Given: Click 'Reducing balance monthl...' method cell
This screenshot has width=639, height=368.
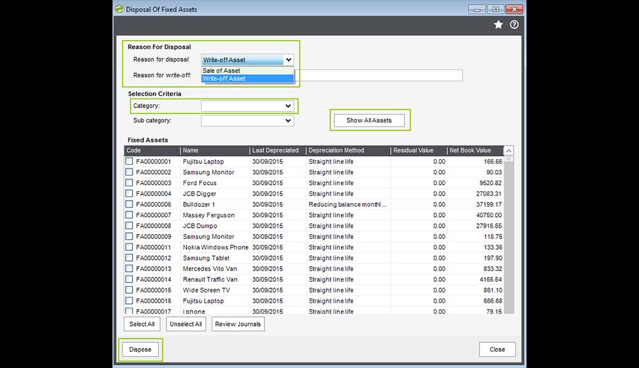Looking at the screenshot, I should pyautogui.click(x=347, y=204).
